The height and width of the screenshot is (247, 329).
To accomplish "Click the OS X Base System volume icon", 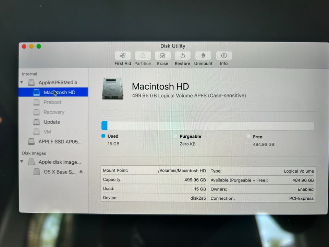I will pos(37,172).
